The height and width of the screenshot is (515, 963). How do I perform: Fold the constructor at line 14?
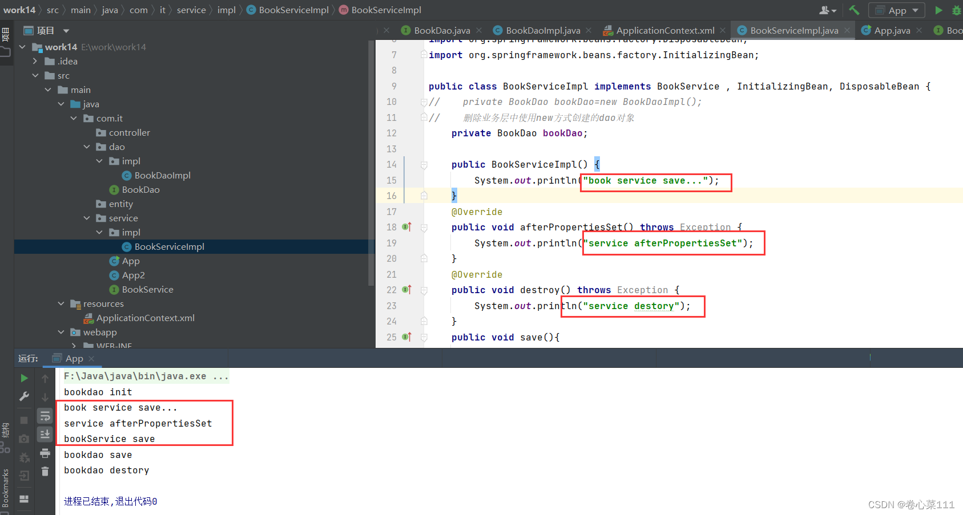[424, 165]
